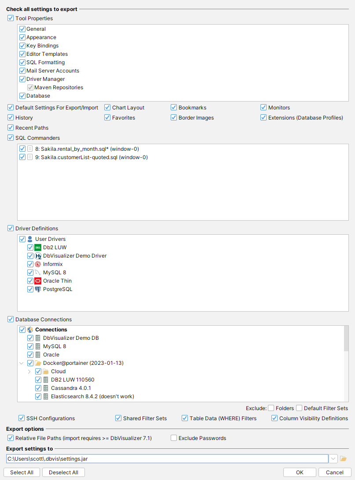Expand the Cloud folder node

pyautogui.click(x=29, y=371)
